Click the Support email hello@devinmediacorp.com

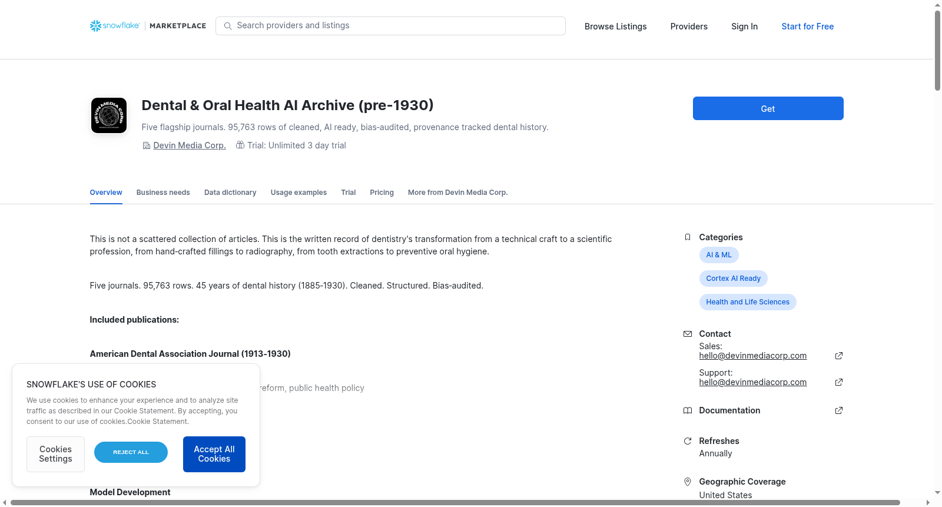pos(752,382)
